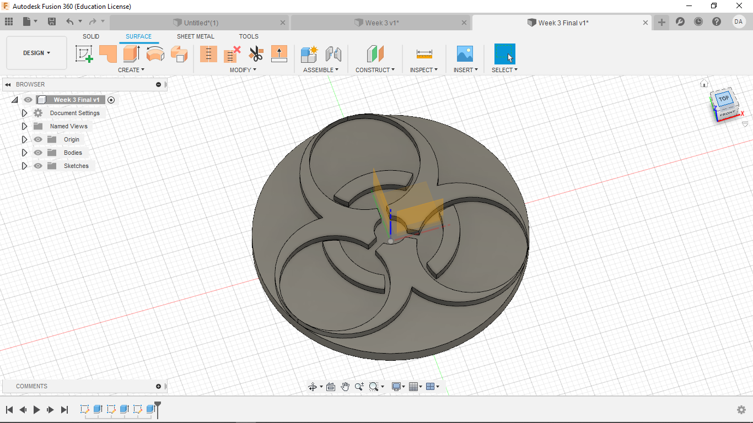753x423 pixels.
Task: Click the Look At camera icon
Action: coord(331,387)
